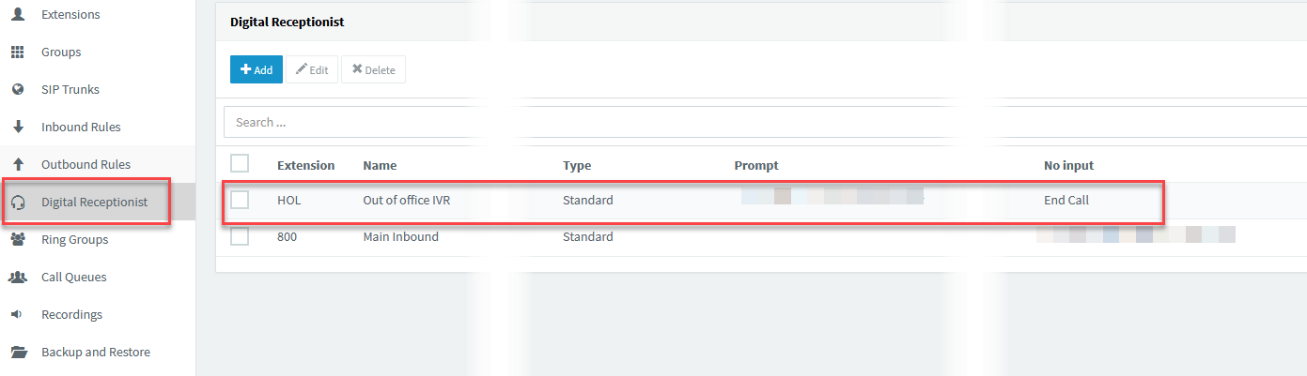This screenshot has width=1307, height=376.
Task: Select the Main Inbound row name
Action: point(400,236)
